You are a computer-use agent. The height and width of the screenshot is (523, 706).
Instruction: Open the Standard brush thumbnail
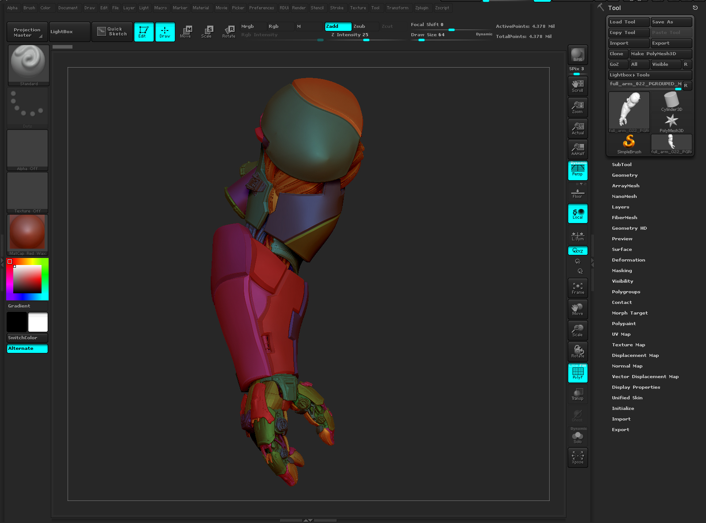point(28,65)
